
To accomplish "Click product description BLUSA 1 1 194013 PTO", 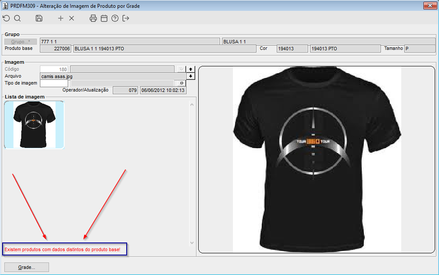I will (x=165, y=49).
